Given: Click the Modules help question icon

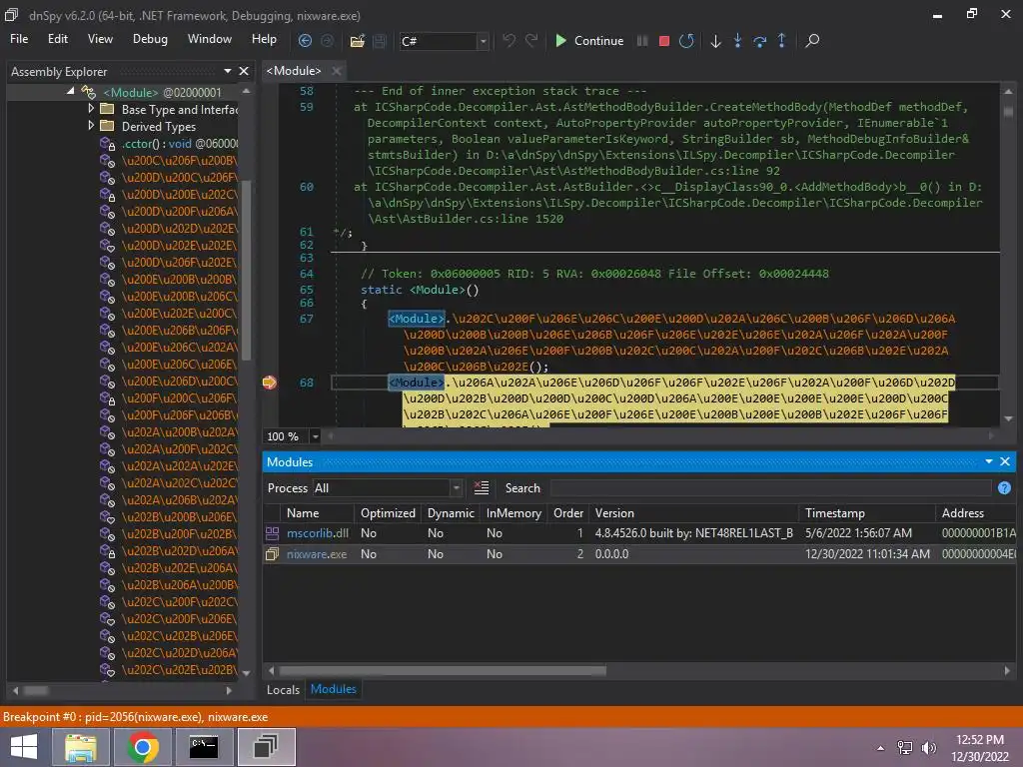Looking at the screenshot, I should pos(1004,487).
